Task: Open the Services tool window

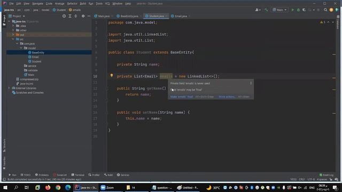Action: click(x=123, y=175)
